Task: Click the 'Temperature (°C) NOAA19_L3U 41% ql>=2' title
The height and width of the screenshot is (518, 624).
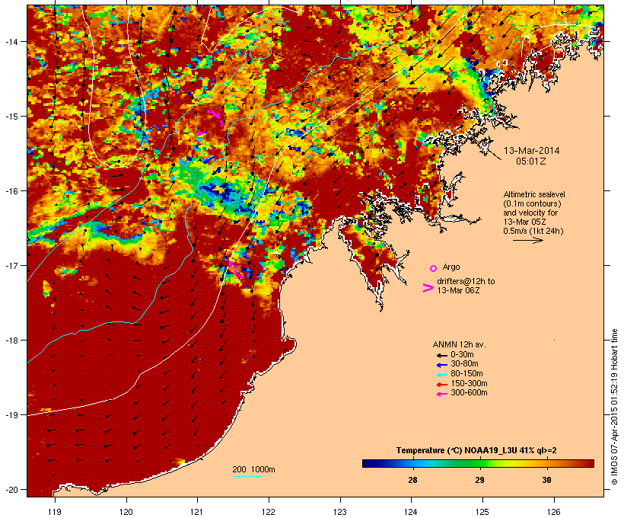Action: coord(476,450)
